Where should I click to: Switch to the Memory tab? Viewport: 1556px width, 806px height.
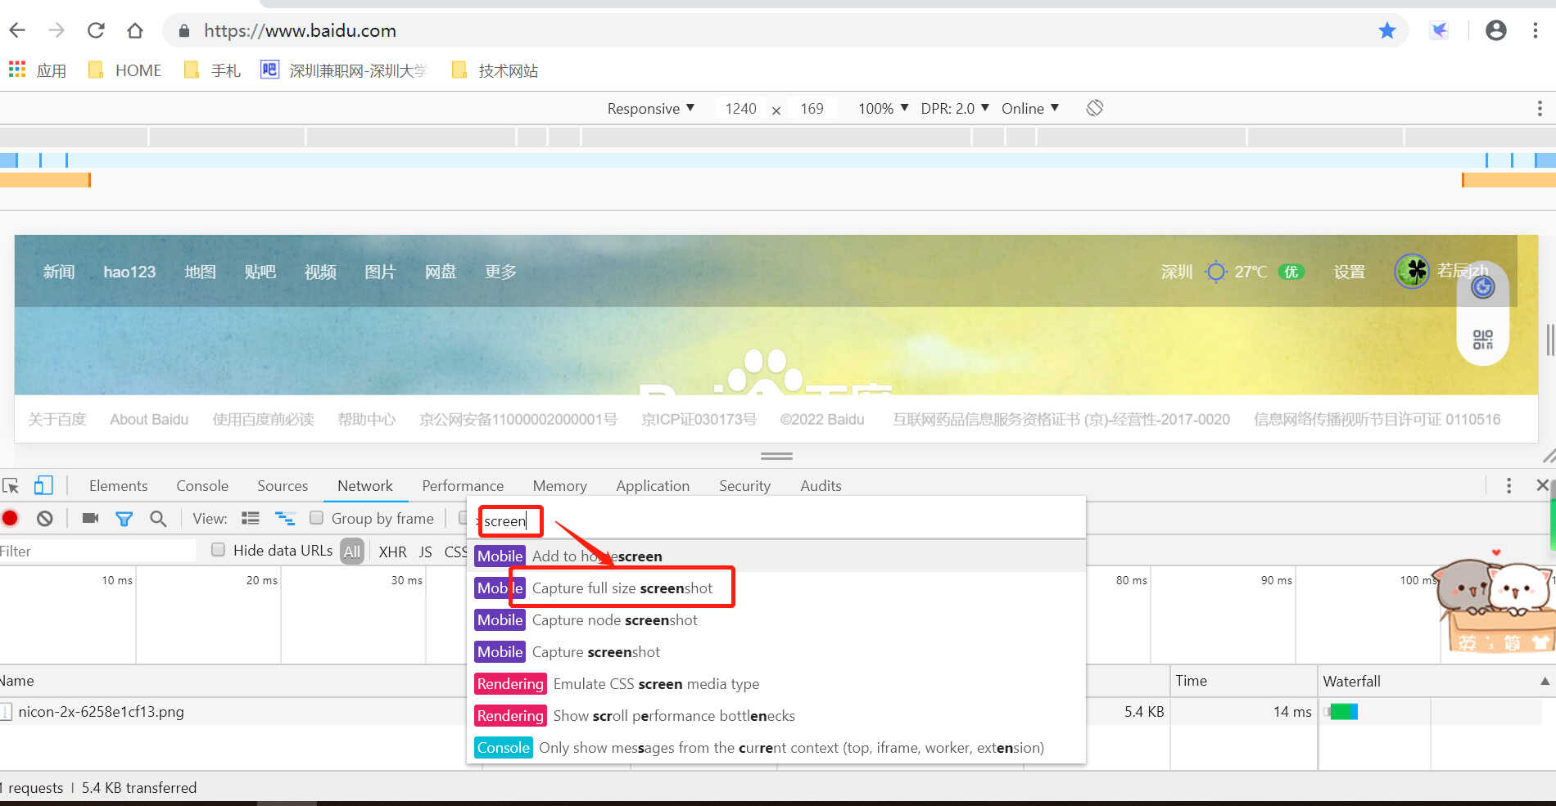click(559, 486)
